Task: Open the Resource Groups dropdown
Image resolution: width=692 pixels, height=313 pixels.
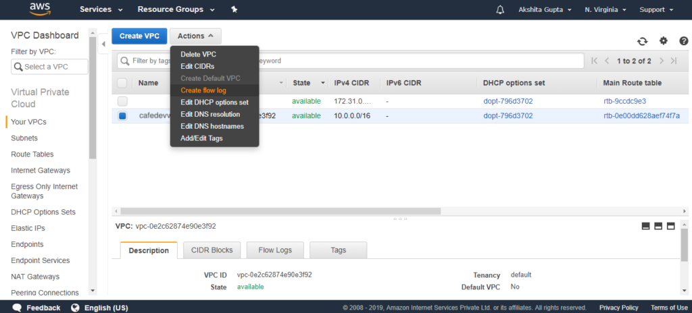Action: [176, 9]
